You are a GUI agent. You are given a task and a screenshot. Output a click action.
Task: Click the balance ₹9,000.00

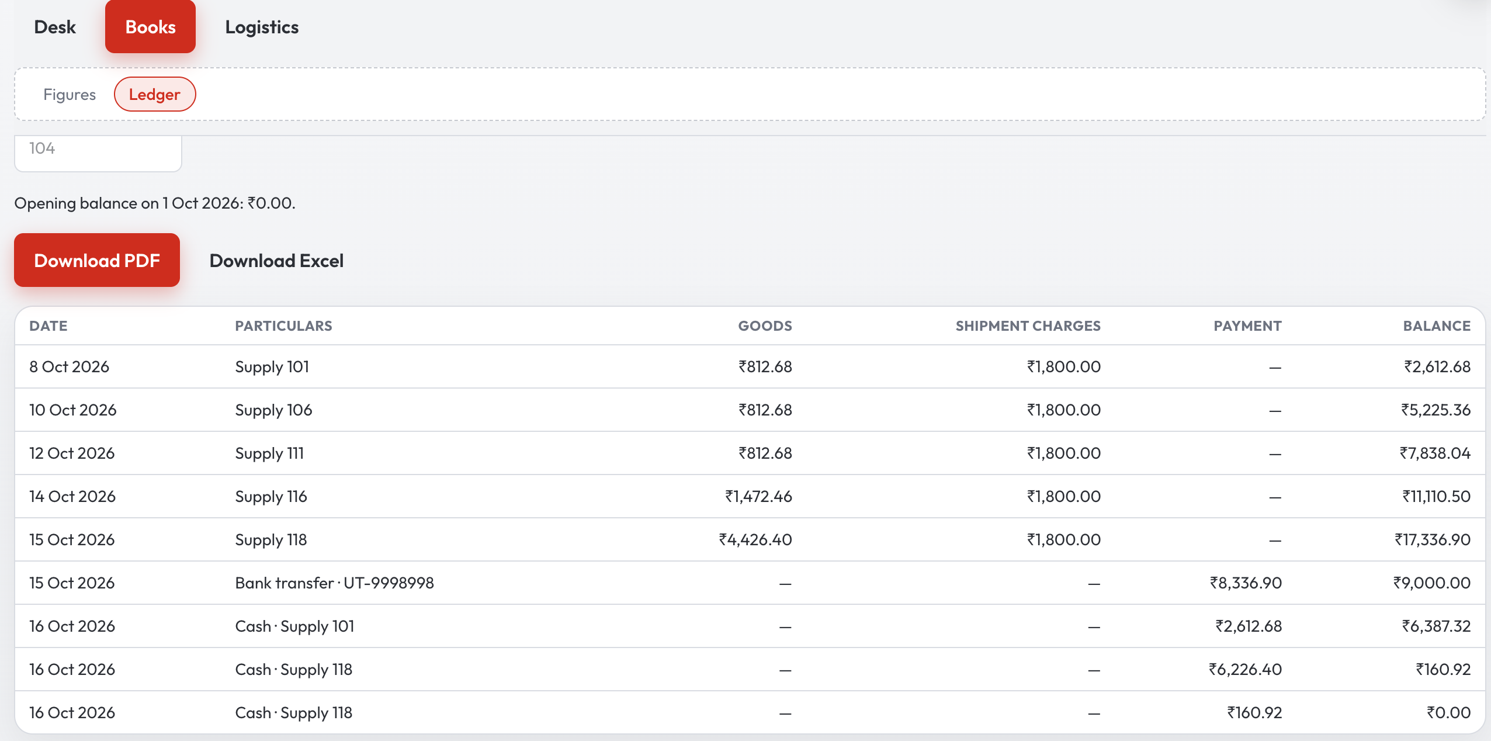[1431, 583]
